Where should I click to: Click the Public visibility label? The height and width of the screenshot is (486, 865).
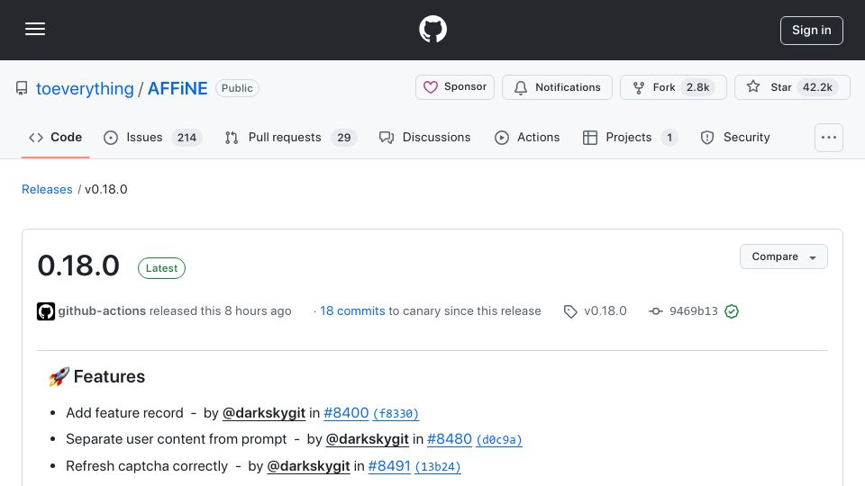(x=237, y=88)
